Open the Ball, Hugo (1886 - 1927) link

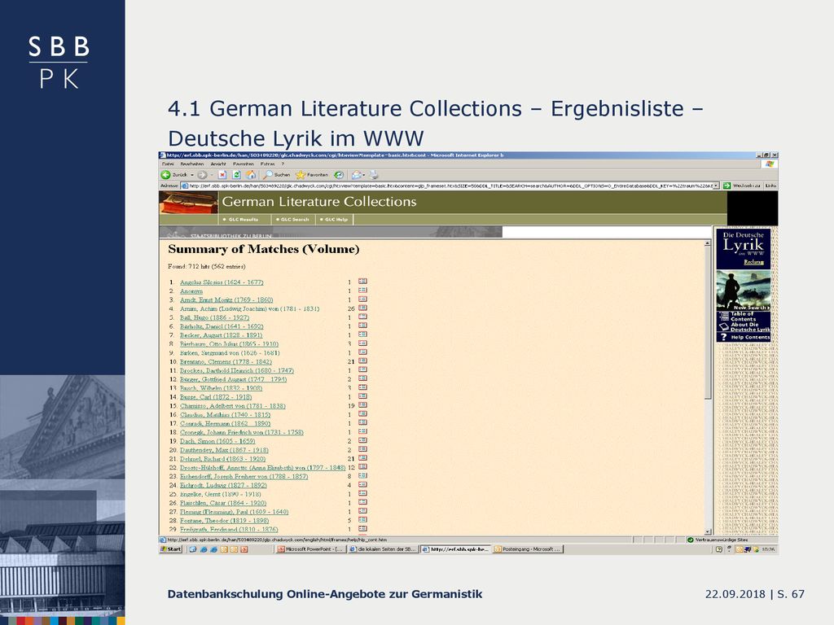[214, 317]
